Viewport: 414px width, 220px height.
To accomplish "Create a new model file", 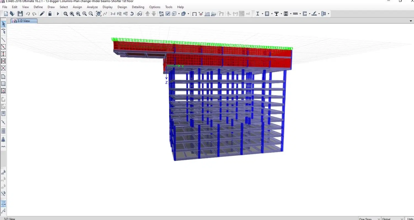I will (x=6, y=14).
